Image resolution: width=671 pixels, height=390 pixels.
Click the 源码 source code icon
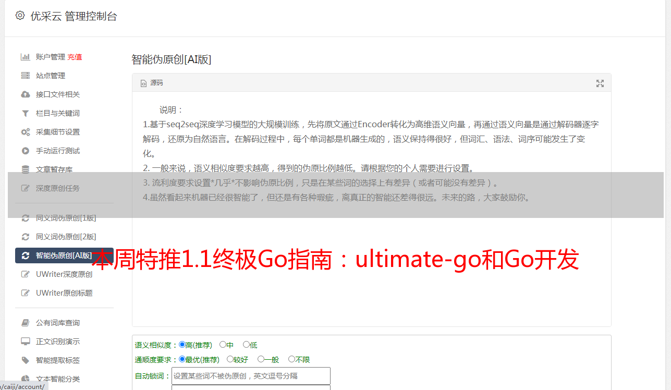143,83
